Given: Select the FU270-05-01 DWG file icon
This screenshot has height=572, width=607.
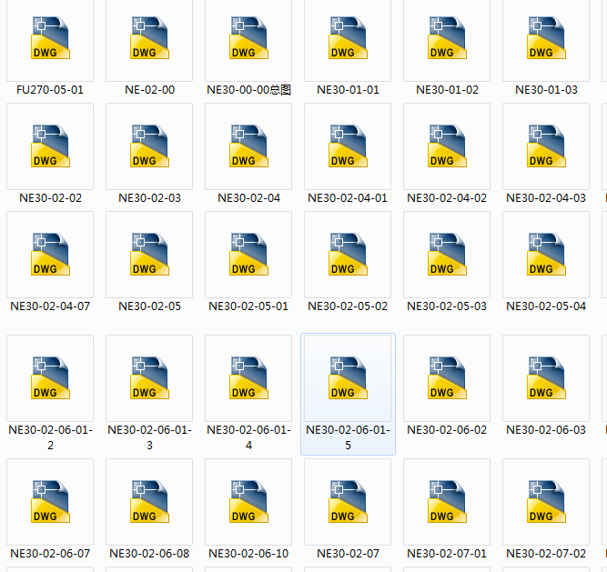Looking at the screenshot, I should (50, 38).
